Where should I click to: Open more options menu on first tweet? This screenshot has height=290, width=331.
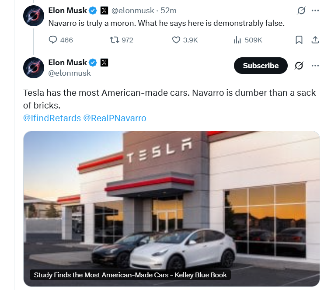click(315, 10)
